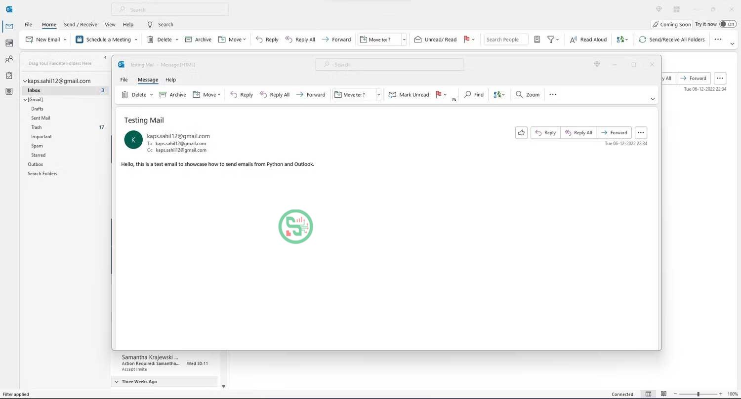Click Accept Invite under Samantha Krajewski
The height and width of the screenshot is (399, 741).
[134, 369]
